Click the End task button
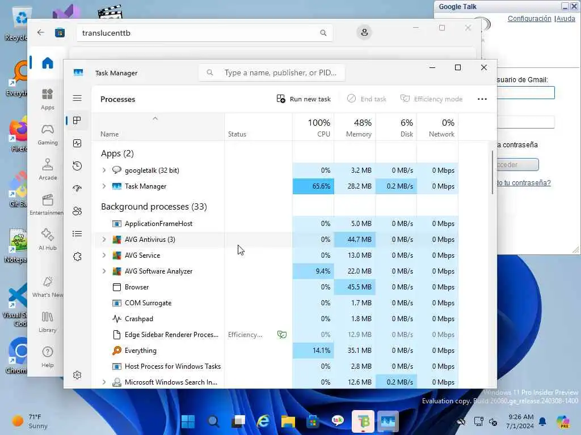Image resolution: width=581 pixels, height=435 pixels. tap(367, 99)
